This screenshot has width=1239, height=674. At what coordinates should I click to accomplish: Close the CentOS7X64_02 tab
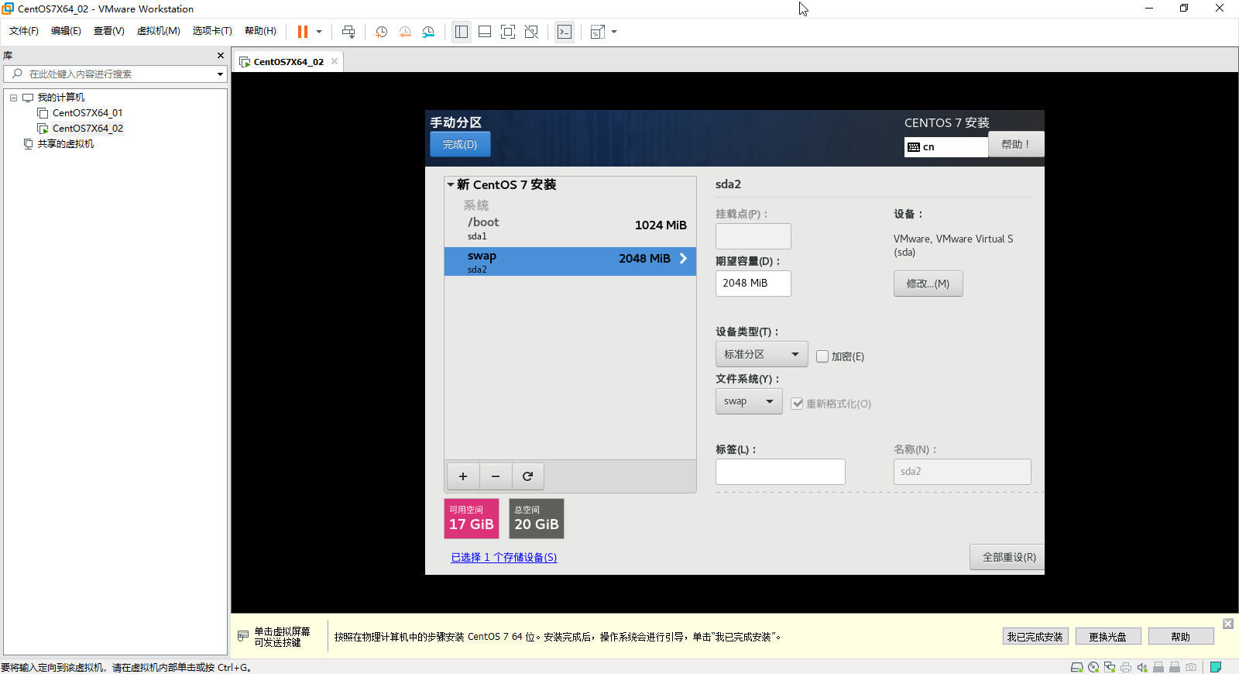coord(335,61)
